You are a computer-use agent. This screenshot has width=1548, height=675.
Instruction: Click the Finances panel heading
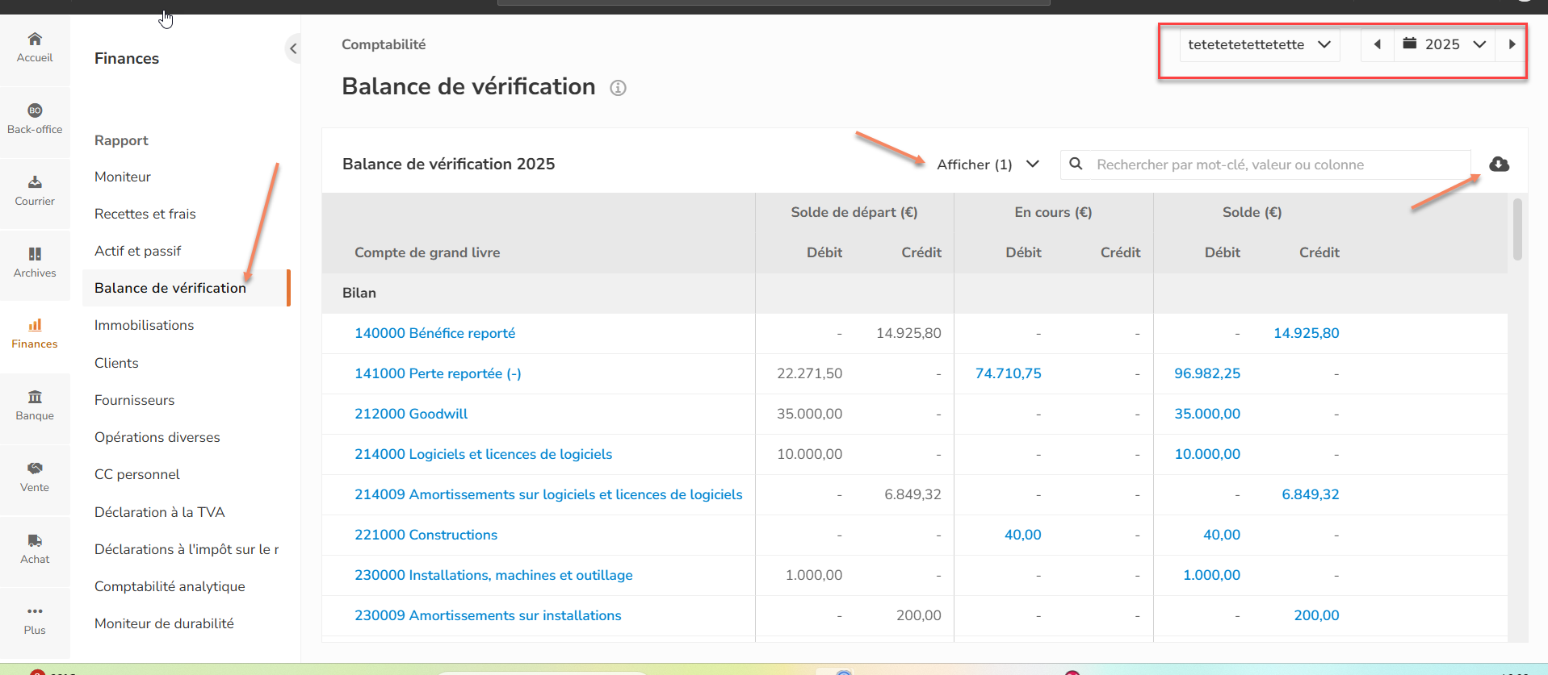(x=127, y=58)
